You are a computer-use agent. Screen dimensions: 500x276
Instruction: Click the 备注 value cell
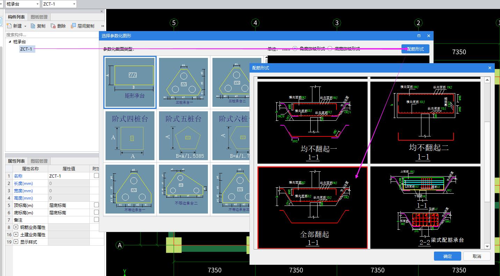point(69,220)
